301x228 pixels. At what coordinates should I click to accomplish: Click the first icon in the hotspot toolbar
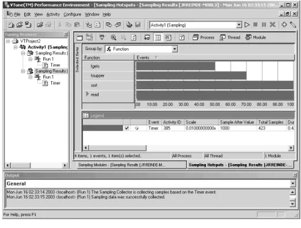click(80, 37)
